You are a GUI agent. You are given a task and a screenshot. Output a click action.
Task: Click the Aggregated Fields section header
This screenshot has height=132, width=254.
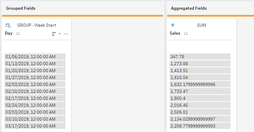pos(189,8)
